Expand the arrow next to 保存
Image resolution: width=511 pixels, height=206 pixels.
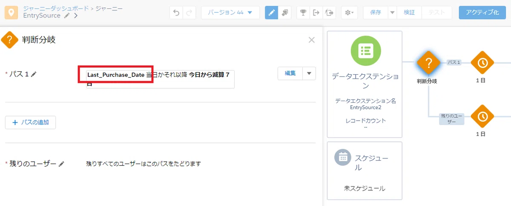pos(392,13)
